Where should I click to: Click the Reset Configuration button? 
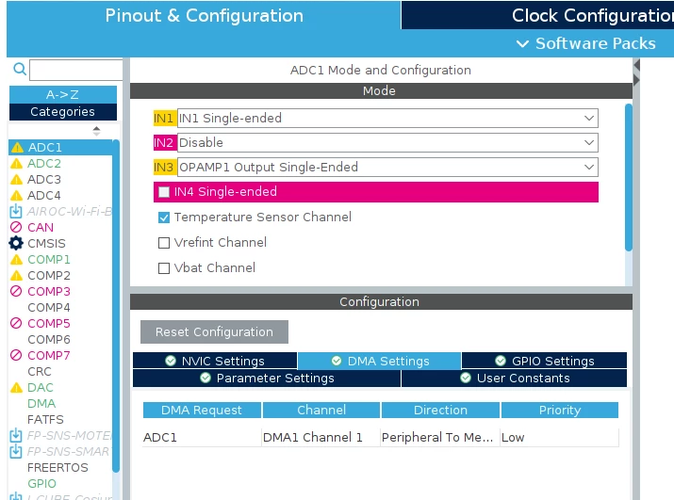[214, 331]
